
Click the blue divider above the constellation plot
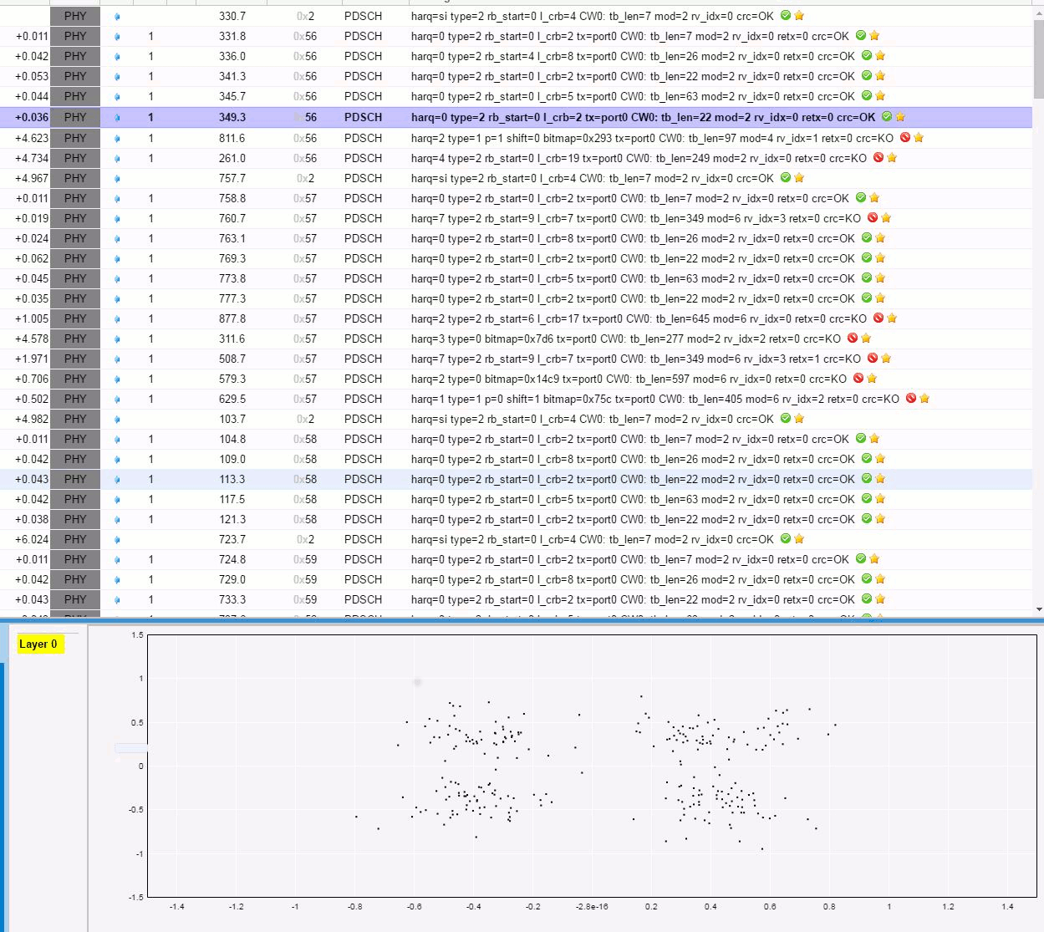(522, 621)
